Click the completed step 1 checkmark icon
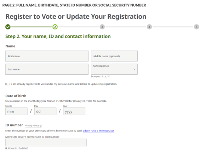This screenshot has height=157, width=206. click(8, 27)
